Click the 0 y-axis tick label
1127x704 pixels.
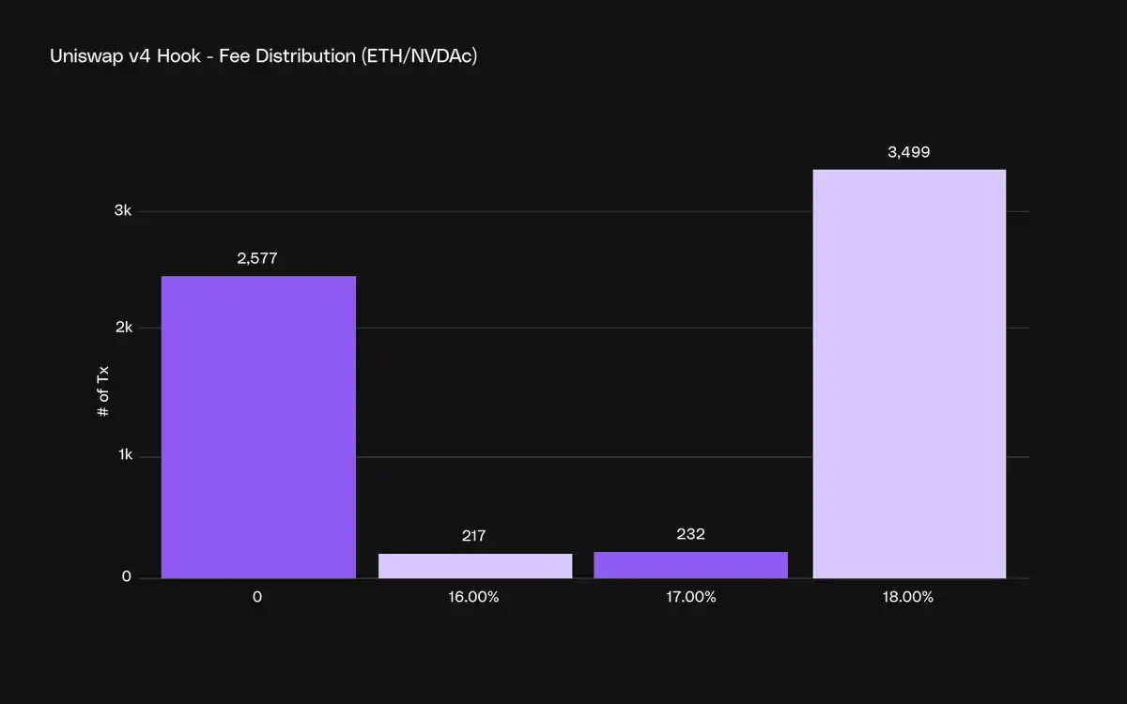click(x=126, y=577)
